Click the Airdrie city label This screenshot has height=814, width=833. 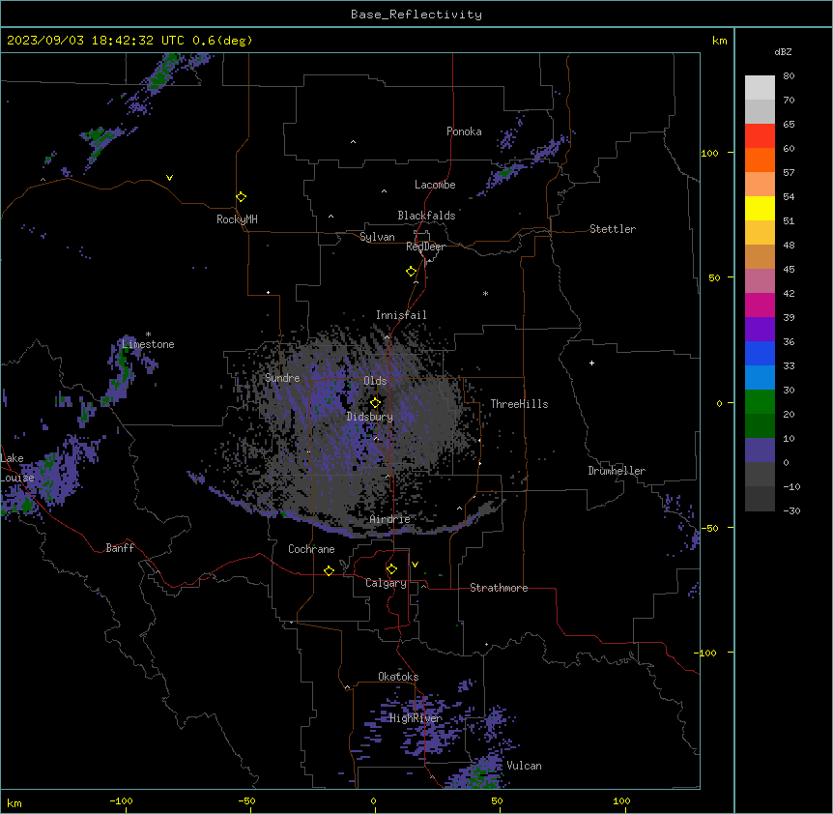click(x=389, y=519)
